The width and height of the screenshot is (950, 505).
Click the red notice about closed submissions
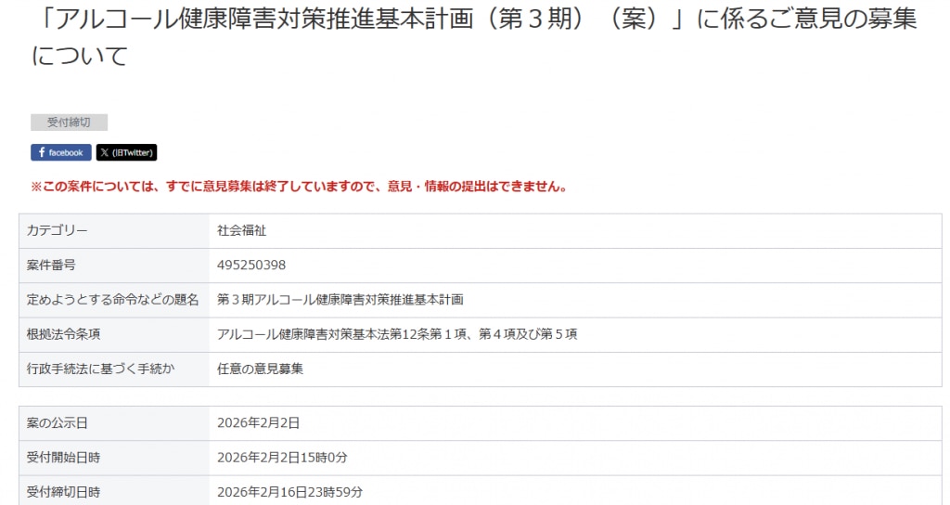point(298,187)
